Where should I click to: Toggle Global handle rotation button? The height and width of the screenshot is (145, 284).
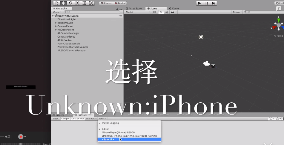coord(120,3)
